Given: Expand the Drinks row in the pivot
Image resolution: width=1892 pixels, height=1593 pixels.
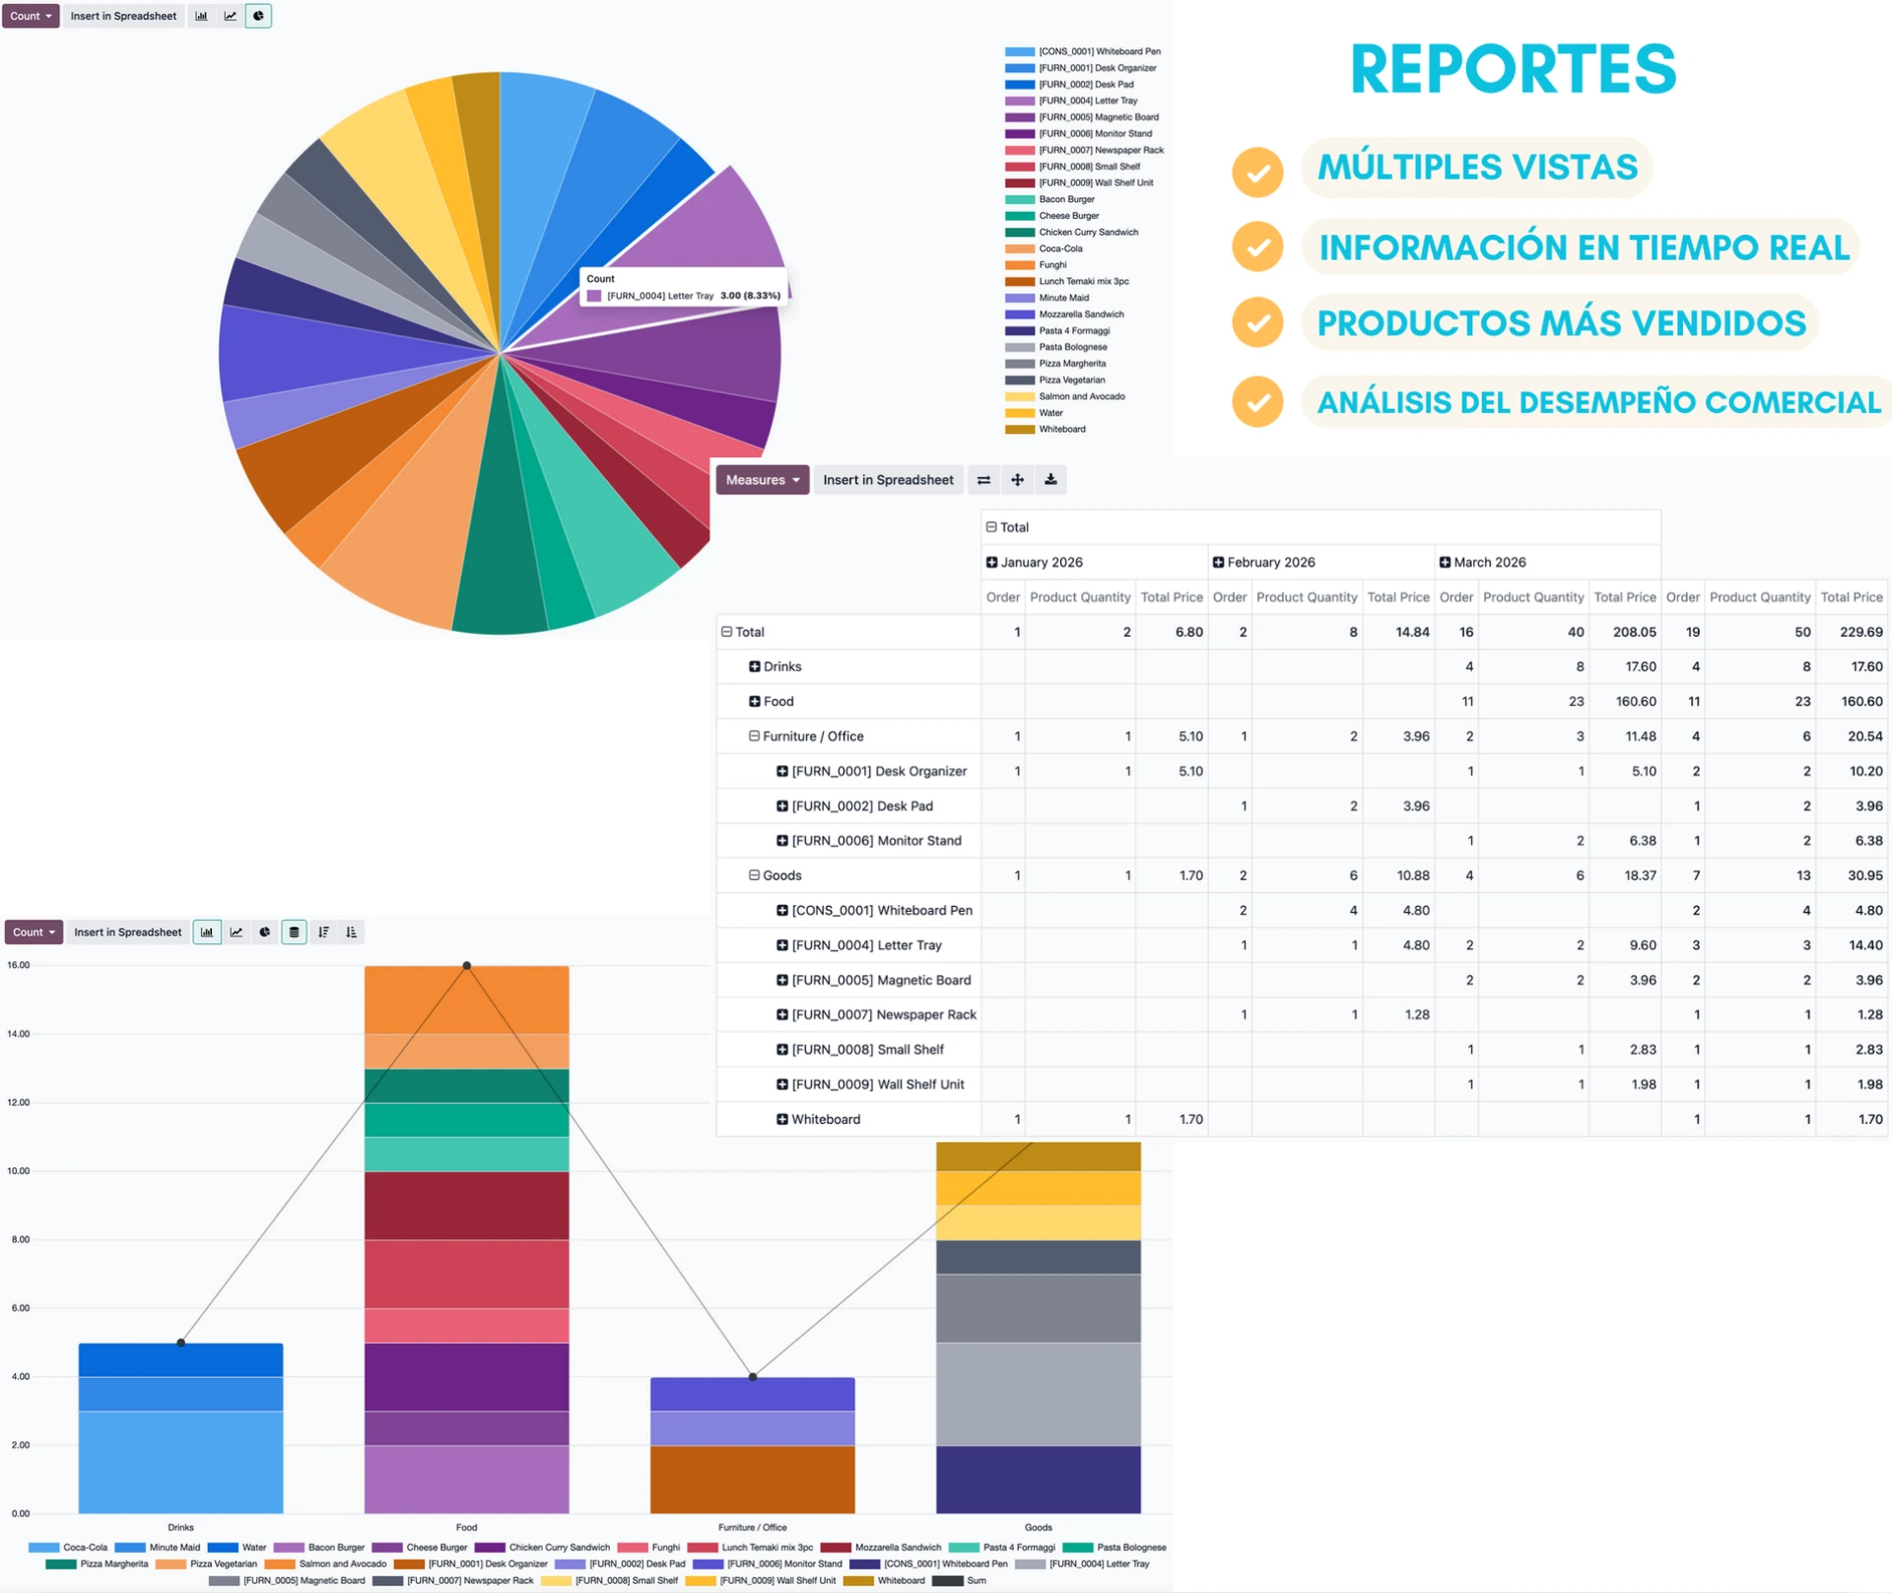Looking at the screenshot, I should point(753,666).
